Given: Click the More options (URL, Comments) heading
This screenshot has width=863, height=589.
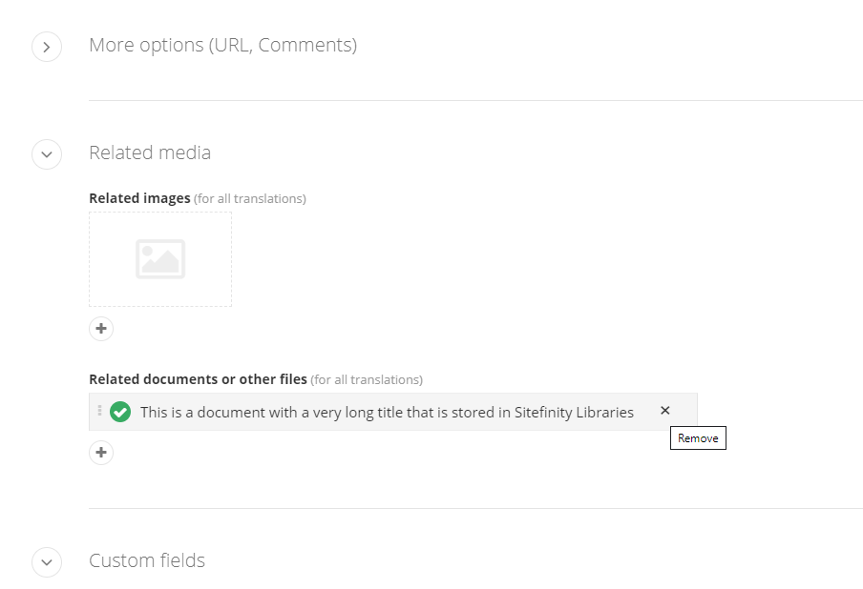Looking at the screenshot, I should pos(222,45).
